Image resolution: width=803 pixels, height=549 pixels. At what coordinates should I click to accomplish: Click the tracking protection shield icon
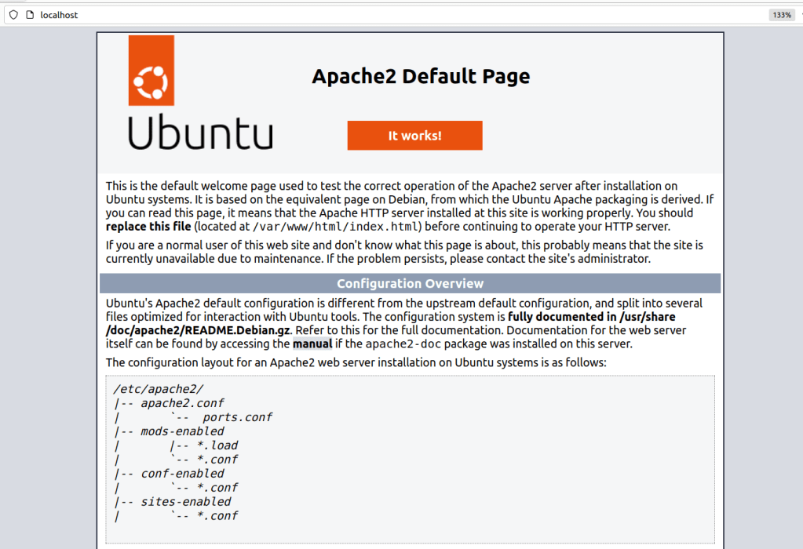coord(13,14)
